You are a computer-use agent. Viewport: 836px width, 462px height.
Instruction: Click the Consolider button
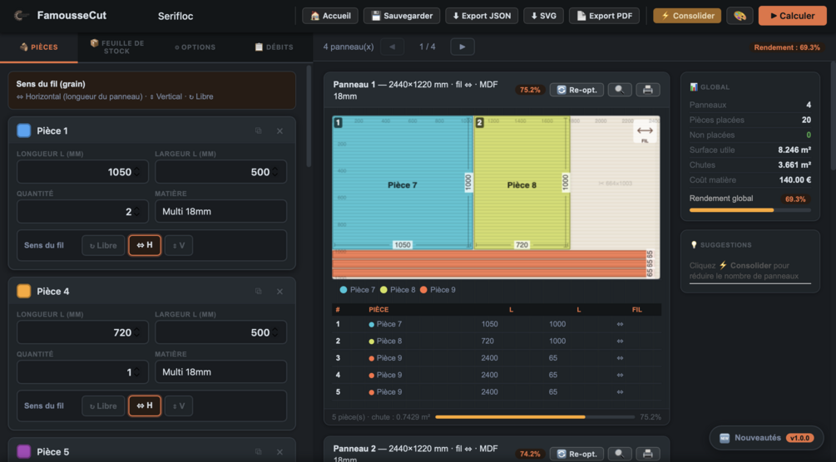pos(687,16)
